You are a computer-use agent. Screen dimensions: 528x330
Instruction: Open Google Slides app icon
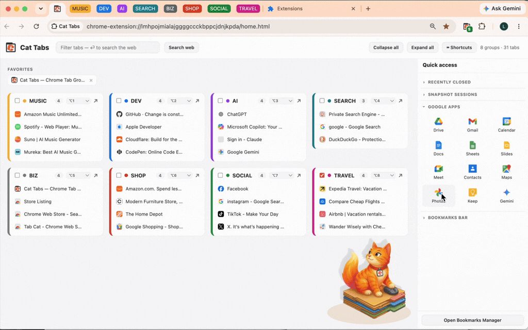pyautogui.click(x=506, y=148)
